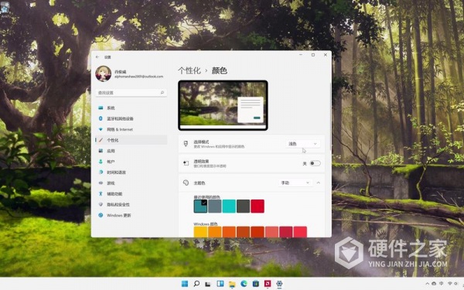
Task: Click the Settings gear icon on taskbar
Action: click(x=279, y=284)
